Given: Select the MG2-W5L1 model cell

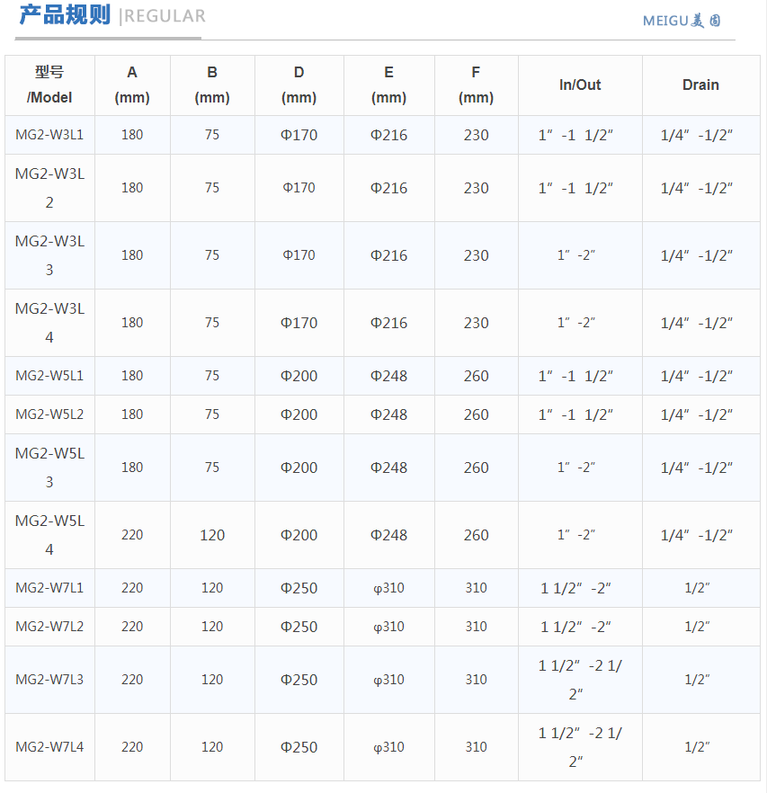Looking at the screenshot, I should (x=49, y=376).
